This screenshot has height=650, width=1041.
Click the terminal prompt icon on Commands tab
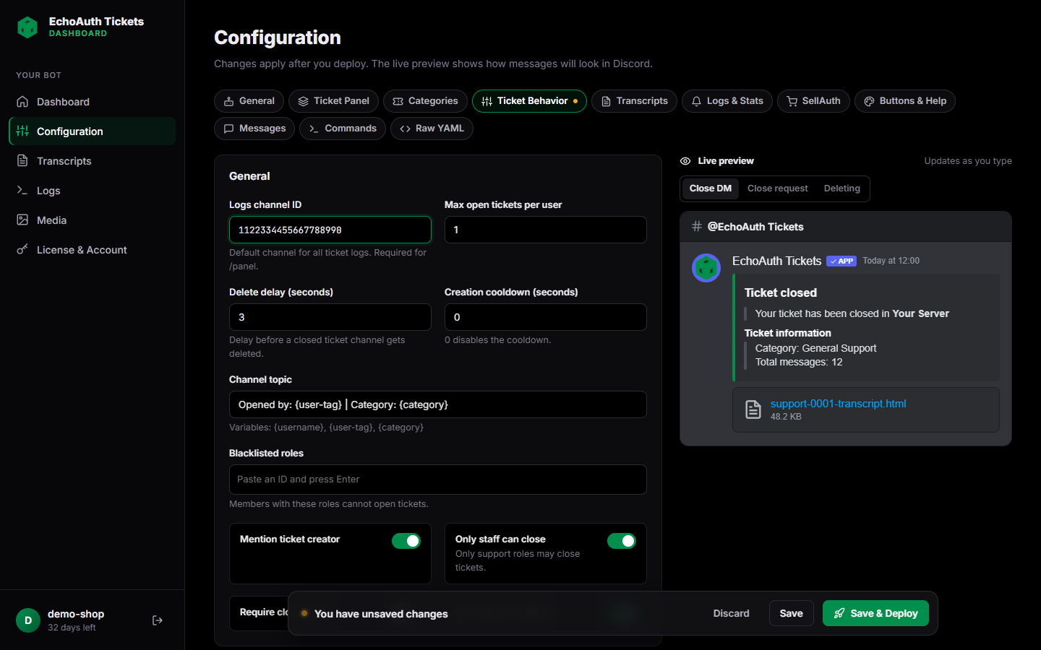(x=314, y=129)
